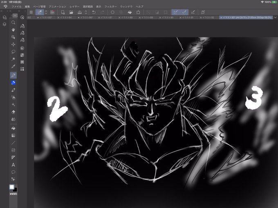Select the Move layer tool
This screenshot has width=278, height=208.
(x=13, y=44)
